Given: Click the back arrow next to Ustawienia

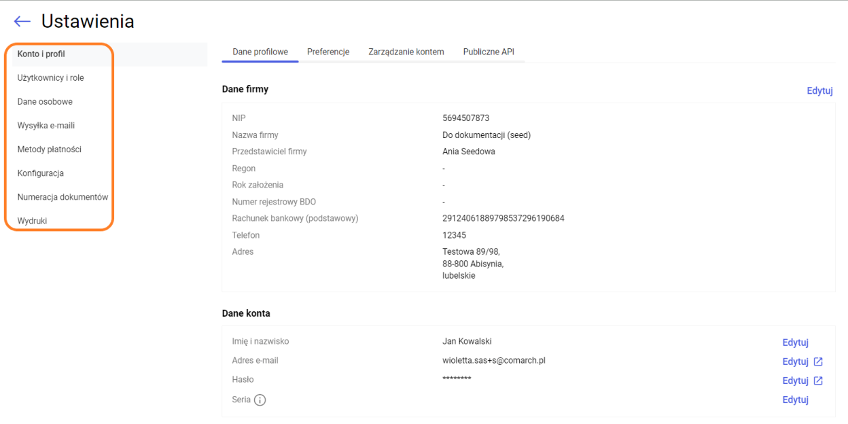Looking at the screenshot, I should (22, 22).
